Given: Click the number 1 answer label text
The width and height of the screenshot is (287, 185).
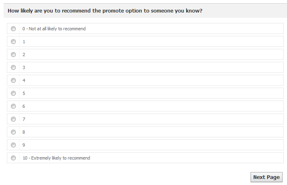Looking at the screenshot, I should pyautogui.click(x=24, y=42).
